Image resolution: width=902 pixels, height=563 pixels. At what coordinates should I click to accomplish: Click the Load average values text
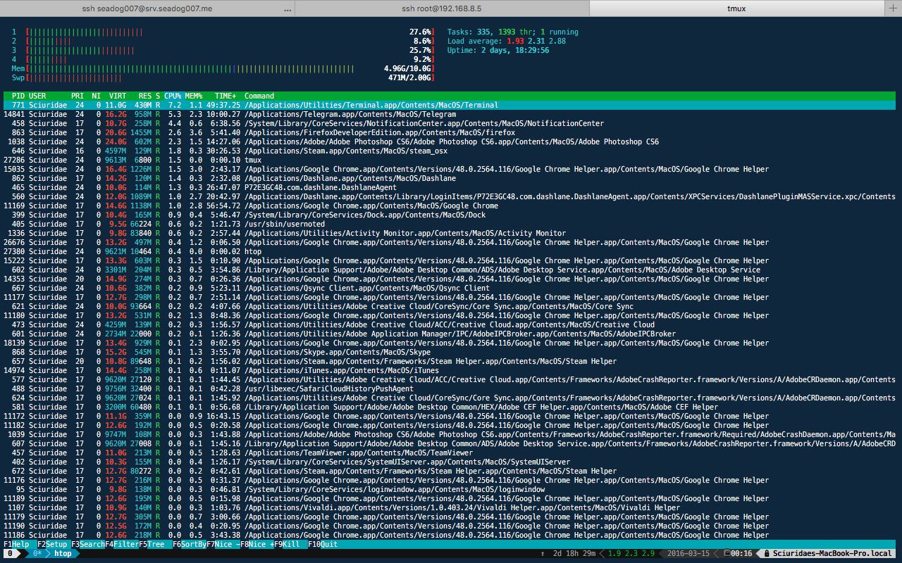536,41
